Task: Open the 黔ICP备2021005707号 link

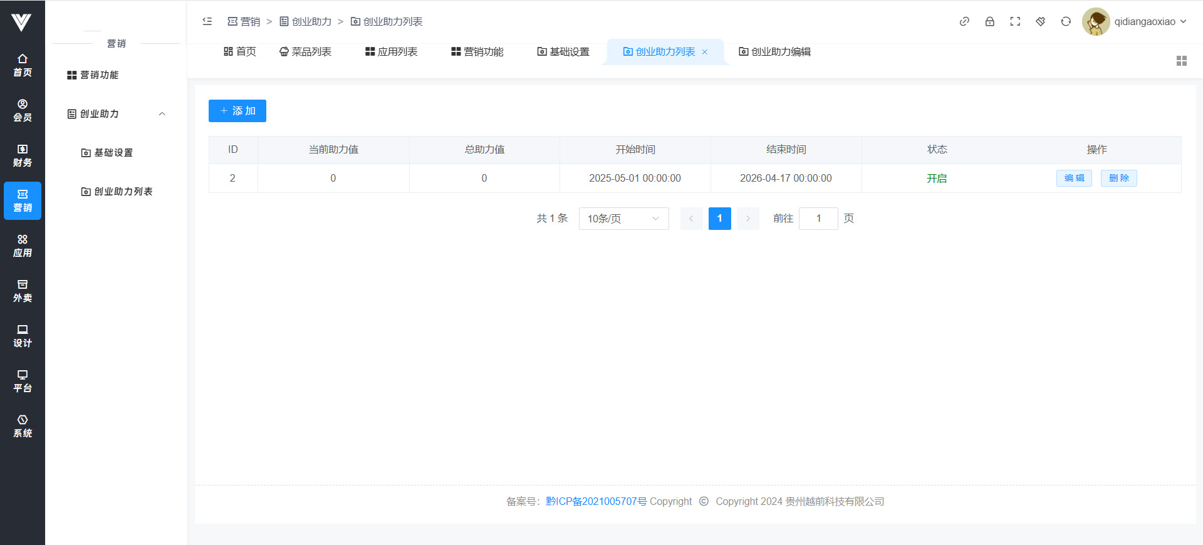Action: pyautogui.click(x=596, y=501)
